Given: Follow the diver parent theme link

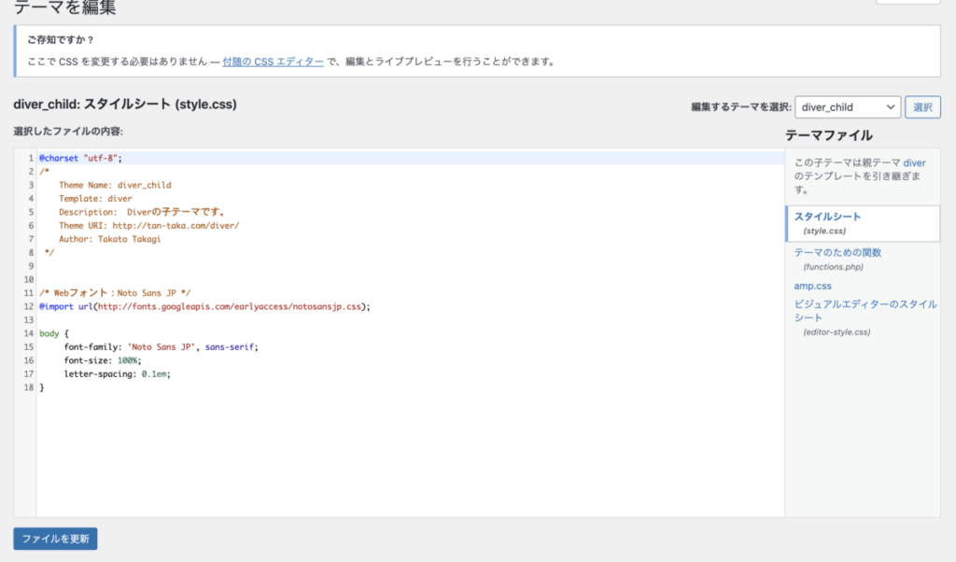Looking at the screenshot, I should [914, 162].
